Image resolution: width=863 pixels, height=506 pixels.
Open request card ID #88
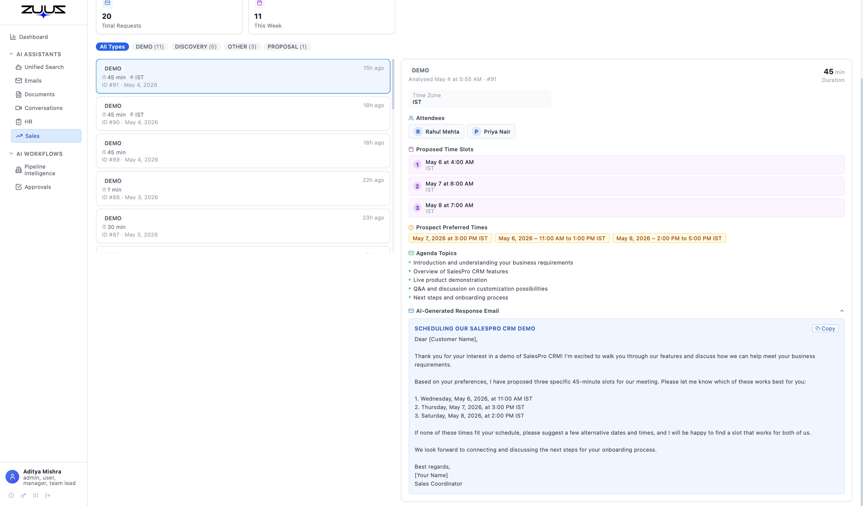coord(243,188)
